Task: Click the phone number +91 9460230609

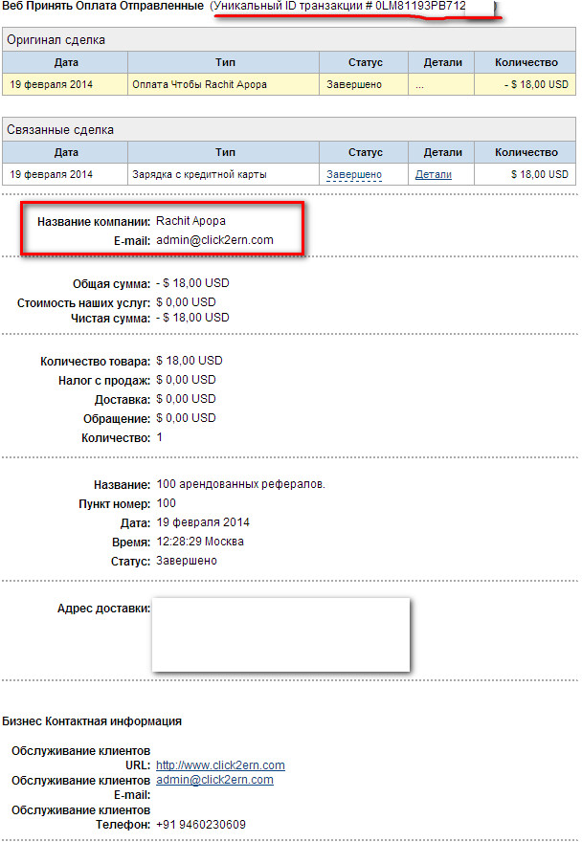Action: [200, 825]
